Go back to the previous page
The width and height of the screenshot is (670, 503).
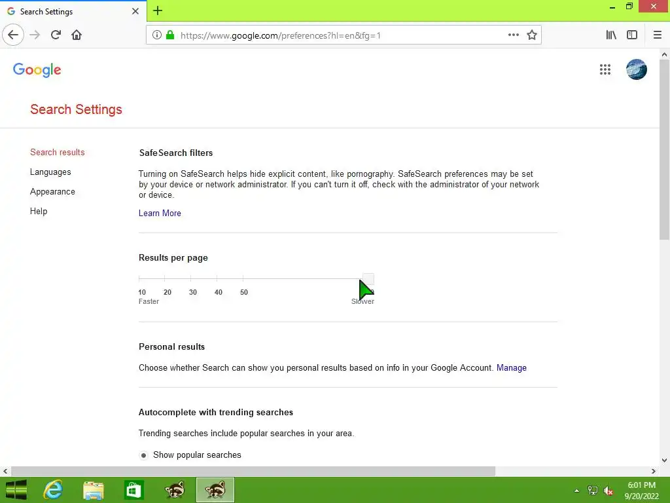pyautogui.click(x=13, y=35)
